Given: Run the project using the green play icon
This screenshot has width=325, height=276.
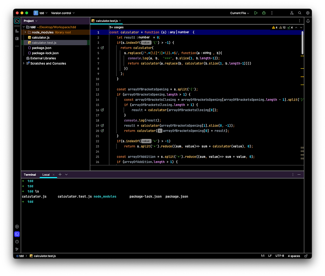Looking at the screenshot, I should [256, 13].
